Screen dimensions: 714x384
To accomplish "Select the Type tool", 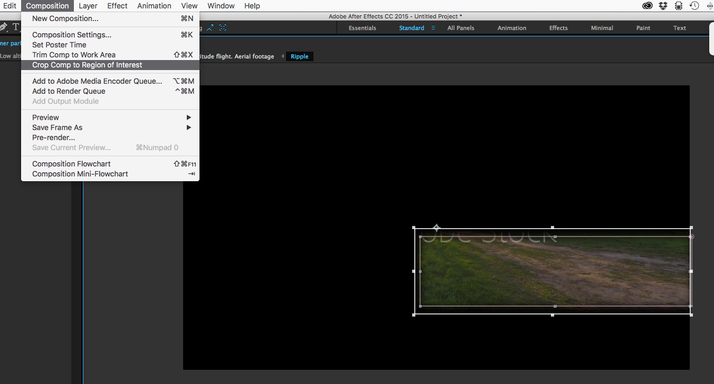I will click(x=15, y=26).
